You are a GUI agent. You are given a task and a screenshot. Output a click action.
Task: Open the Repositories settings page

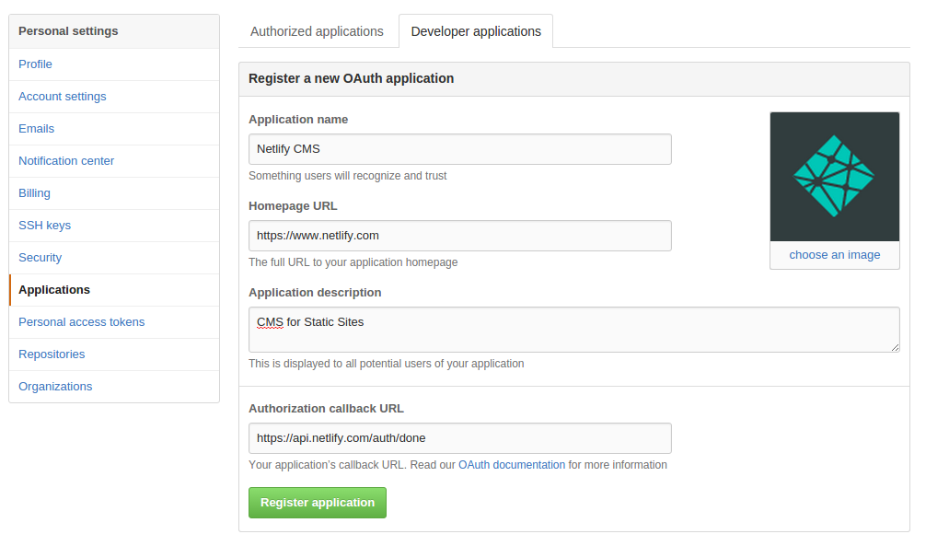click(x=52, y=354)
